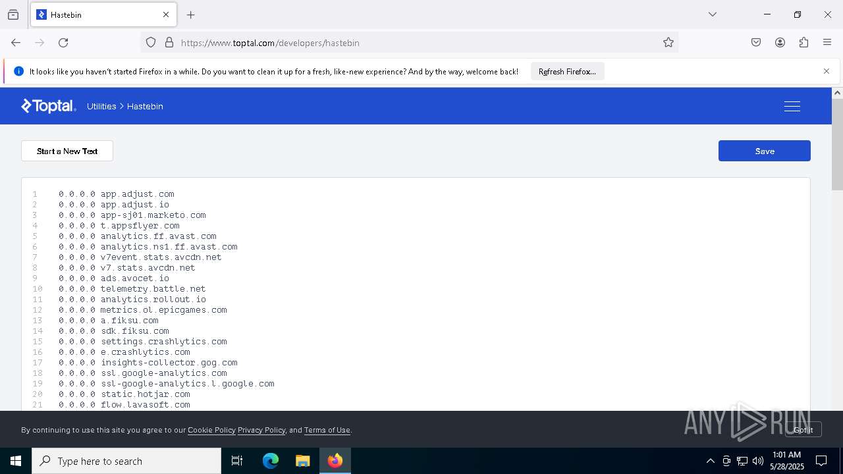Click line with t.appsflyer.com
The width and height of the screenshot is (843, 474).
pos(119,226)
